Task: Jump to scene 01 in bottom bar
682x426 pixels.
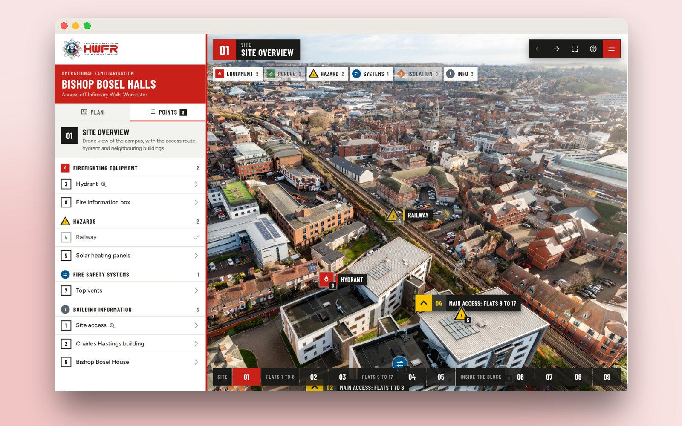Action: (246, 377)
